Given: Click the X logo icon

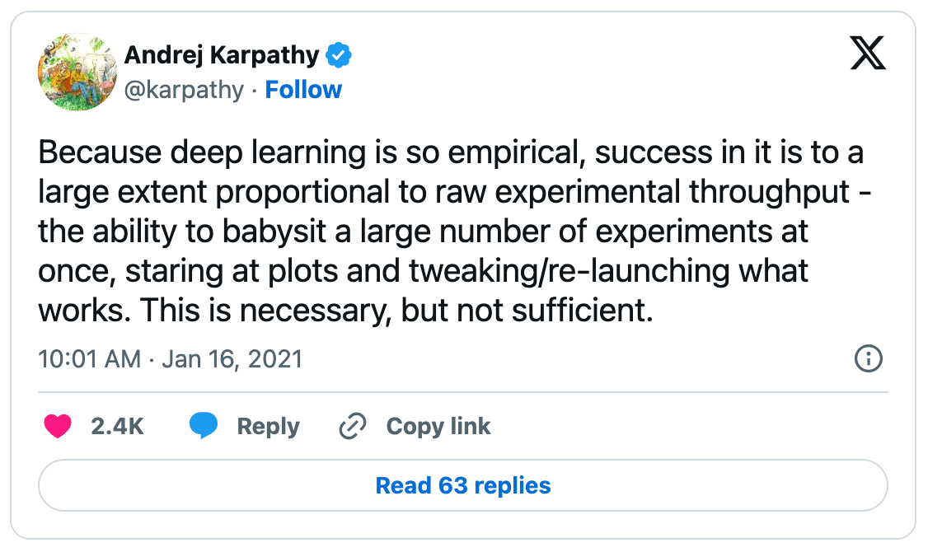Looking at the screenshot, I should 867,55.
